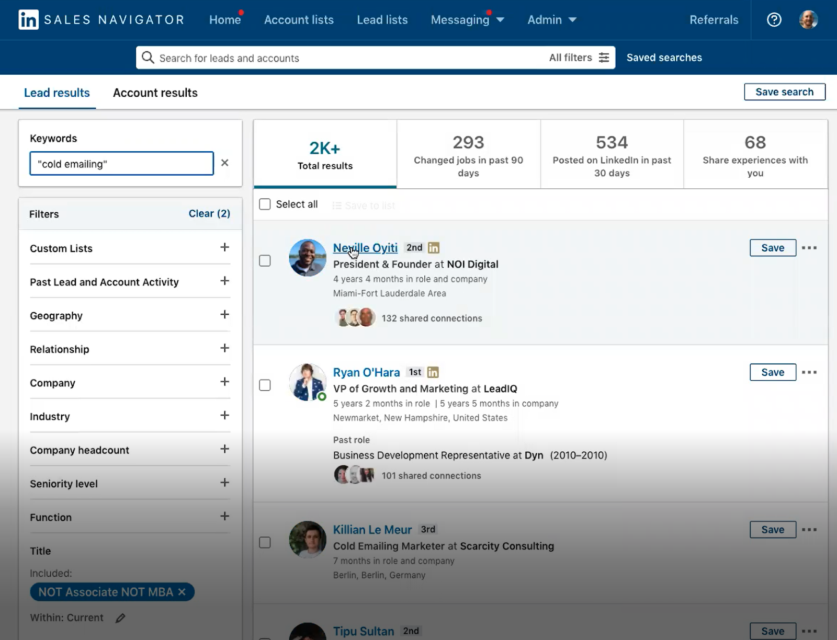
Task: Click the Keywords input field
Action: pos(121,164)
